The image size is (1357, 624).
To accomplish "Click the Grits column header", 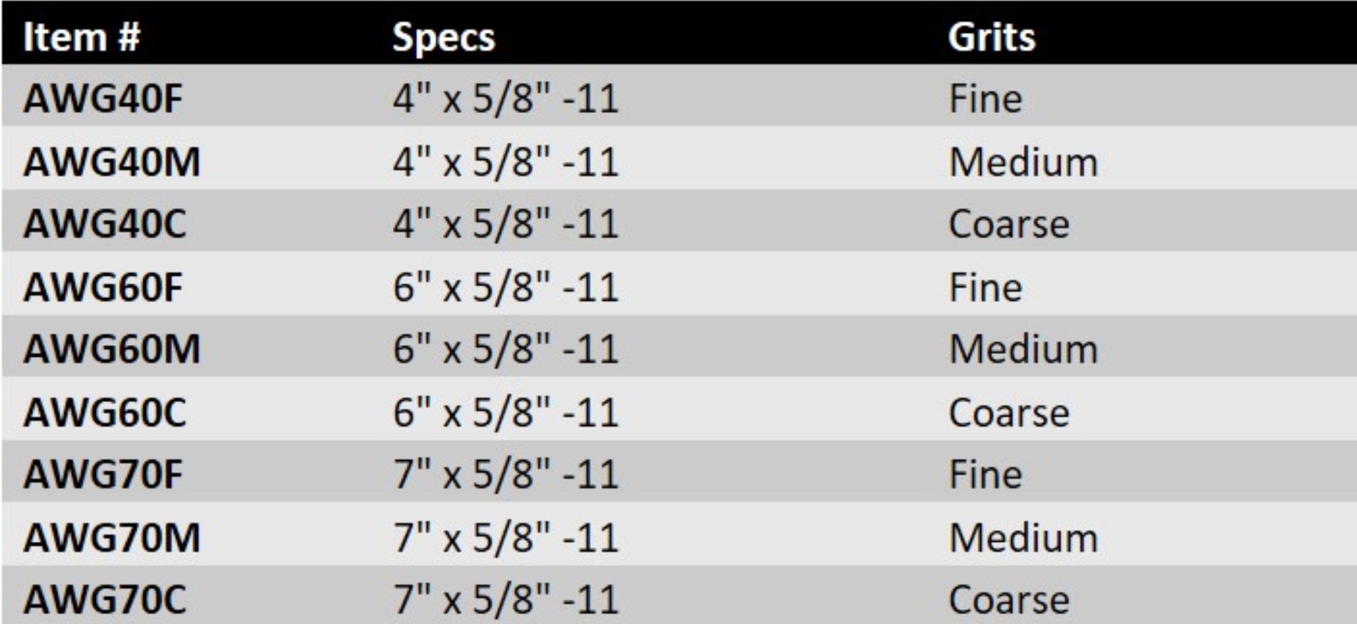I will pos(991,36).
